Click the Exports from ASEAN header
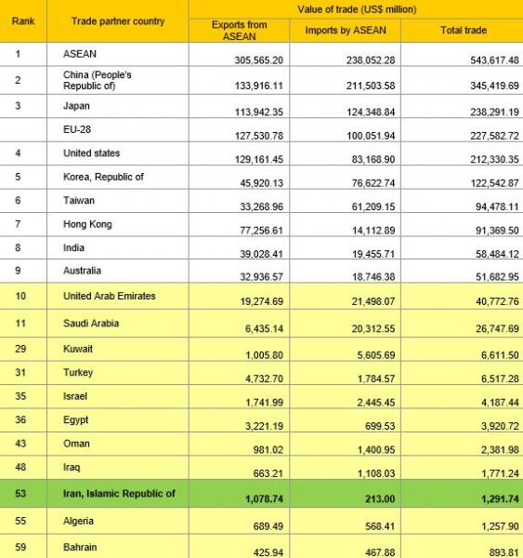Viewport: 523px width, 558px height. (239, 31)
